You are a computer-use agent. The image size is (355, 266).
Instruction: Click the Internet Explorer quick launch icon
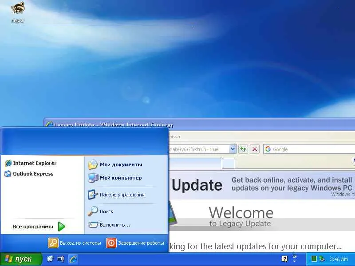point(73,259)
